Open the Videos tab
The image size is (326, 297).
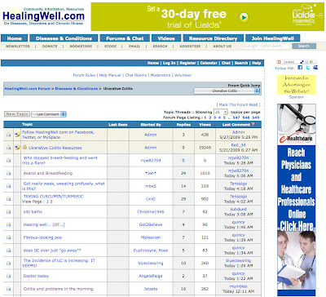click(166, 38)
